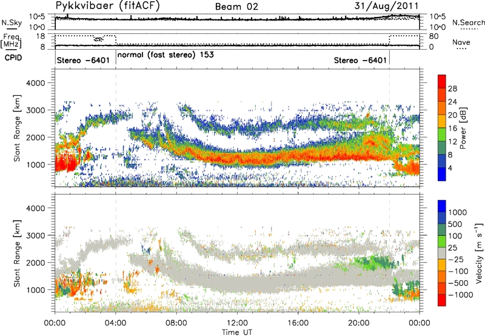Click the '3000' tick on the velocity panel axis
Screen dimensions: 485x336
pos(35,235)
